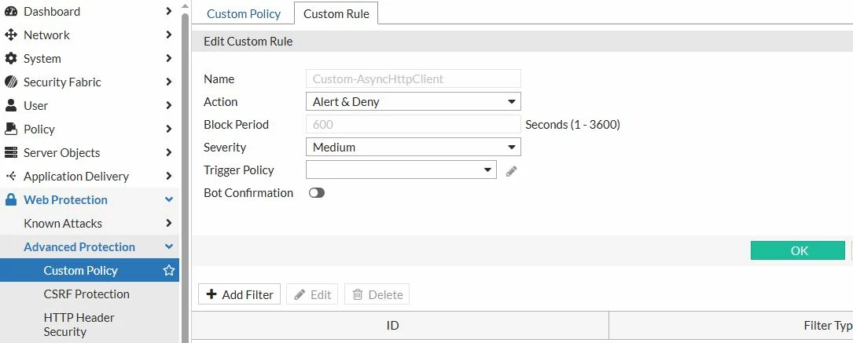Open CSRF Protection page
The width and height of the screenshot is (853, 343).
[x=86, y=294]
